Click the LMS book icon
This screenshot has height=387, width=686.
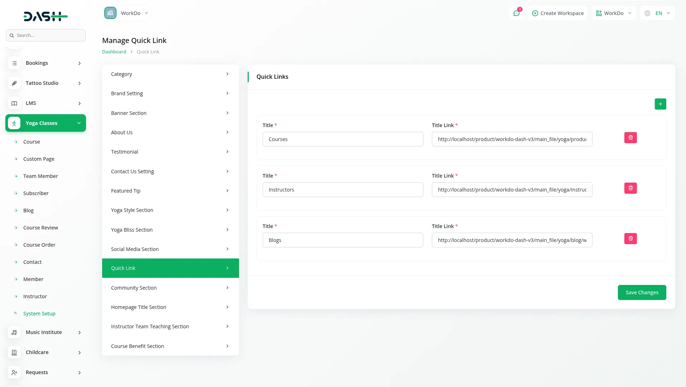click(x=14, y=103)
